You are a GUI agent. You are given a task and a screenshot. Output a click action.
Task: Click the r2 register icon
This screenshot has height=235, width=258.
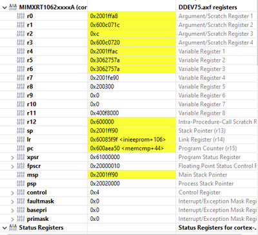tap(21, 33)
